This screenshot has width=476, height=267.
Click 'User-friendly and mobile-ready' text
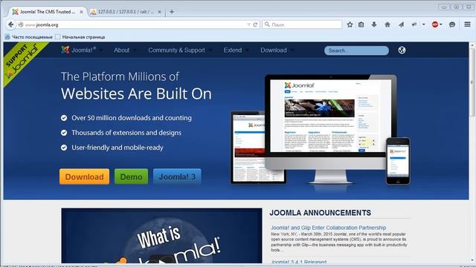[x=118, y=148]
